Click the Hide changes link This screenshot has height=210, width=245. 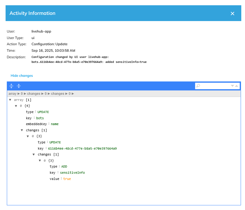pyautogui.click(x=22, y=76)
